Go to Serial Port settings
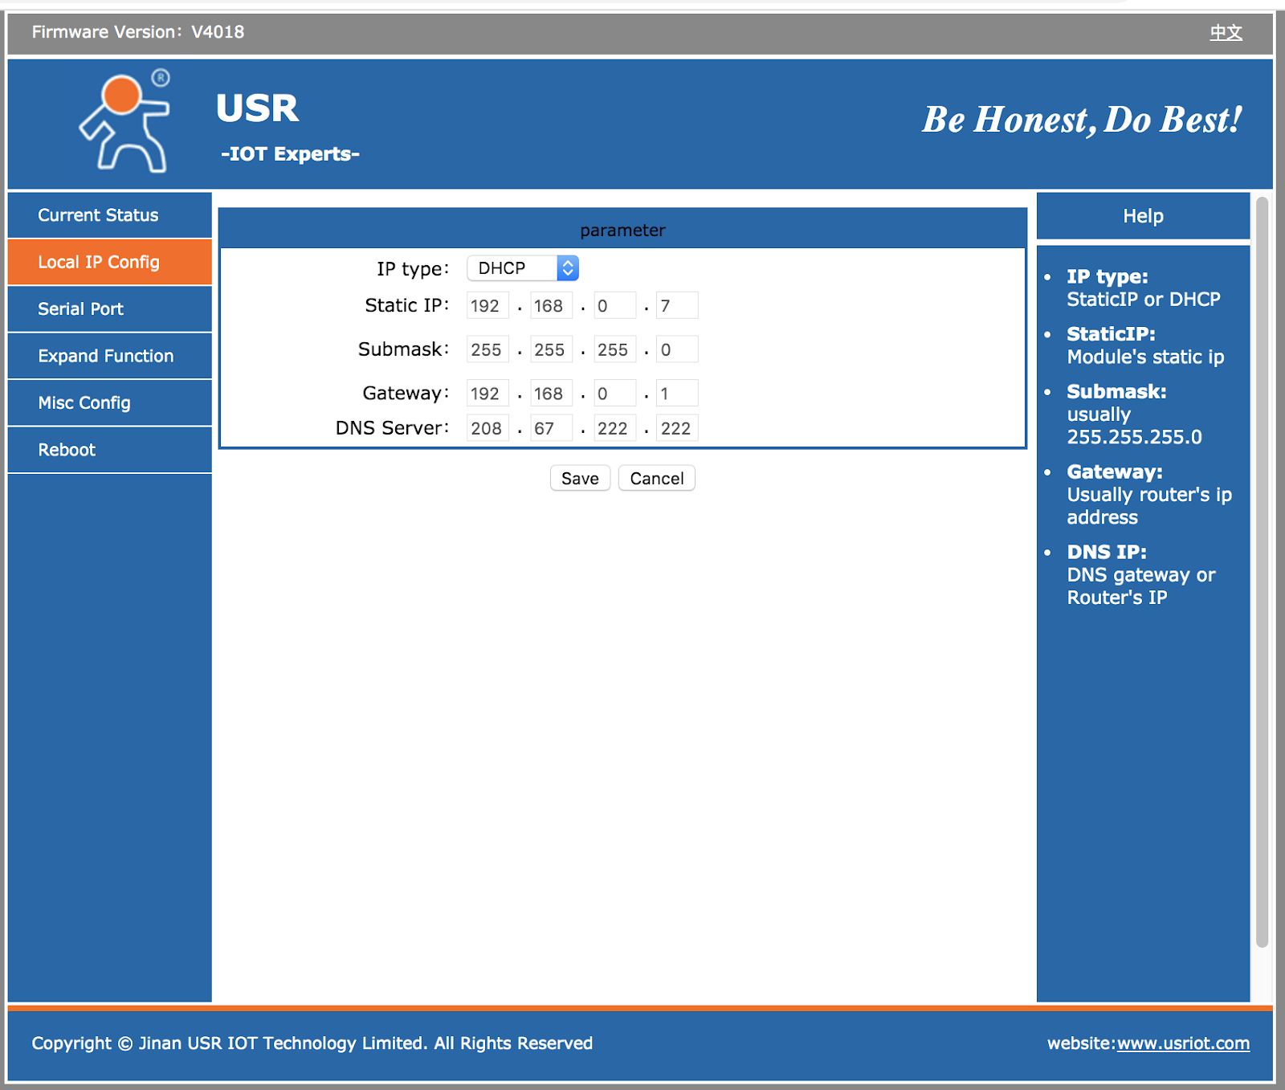The image size is (1285, 1090). click(x=109, y=309)
